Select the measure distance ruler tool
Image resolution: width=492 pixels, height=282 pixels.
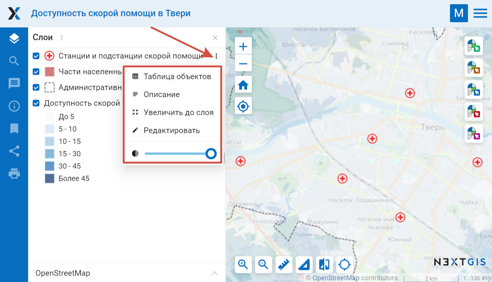coord(284,265)
